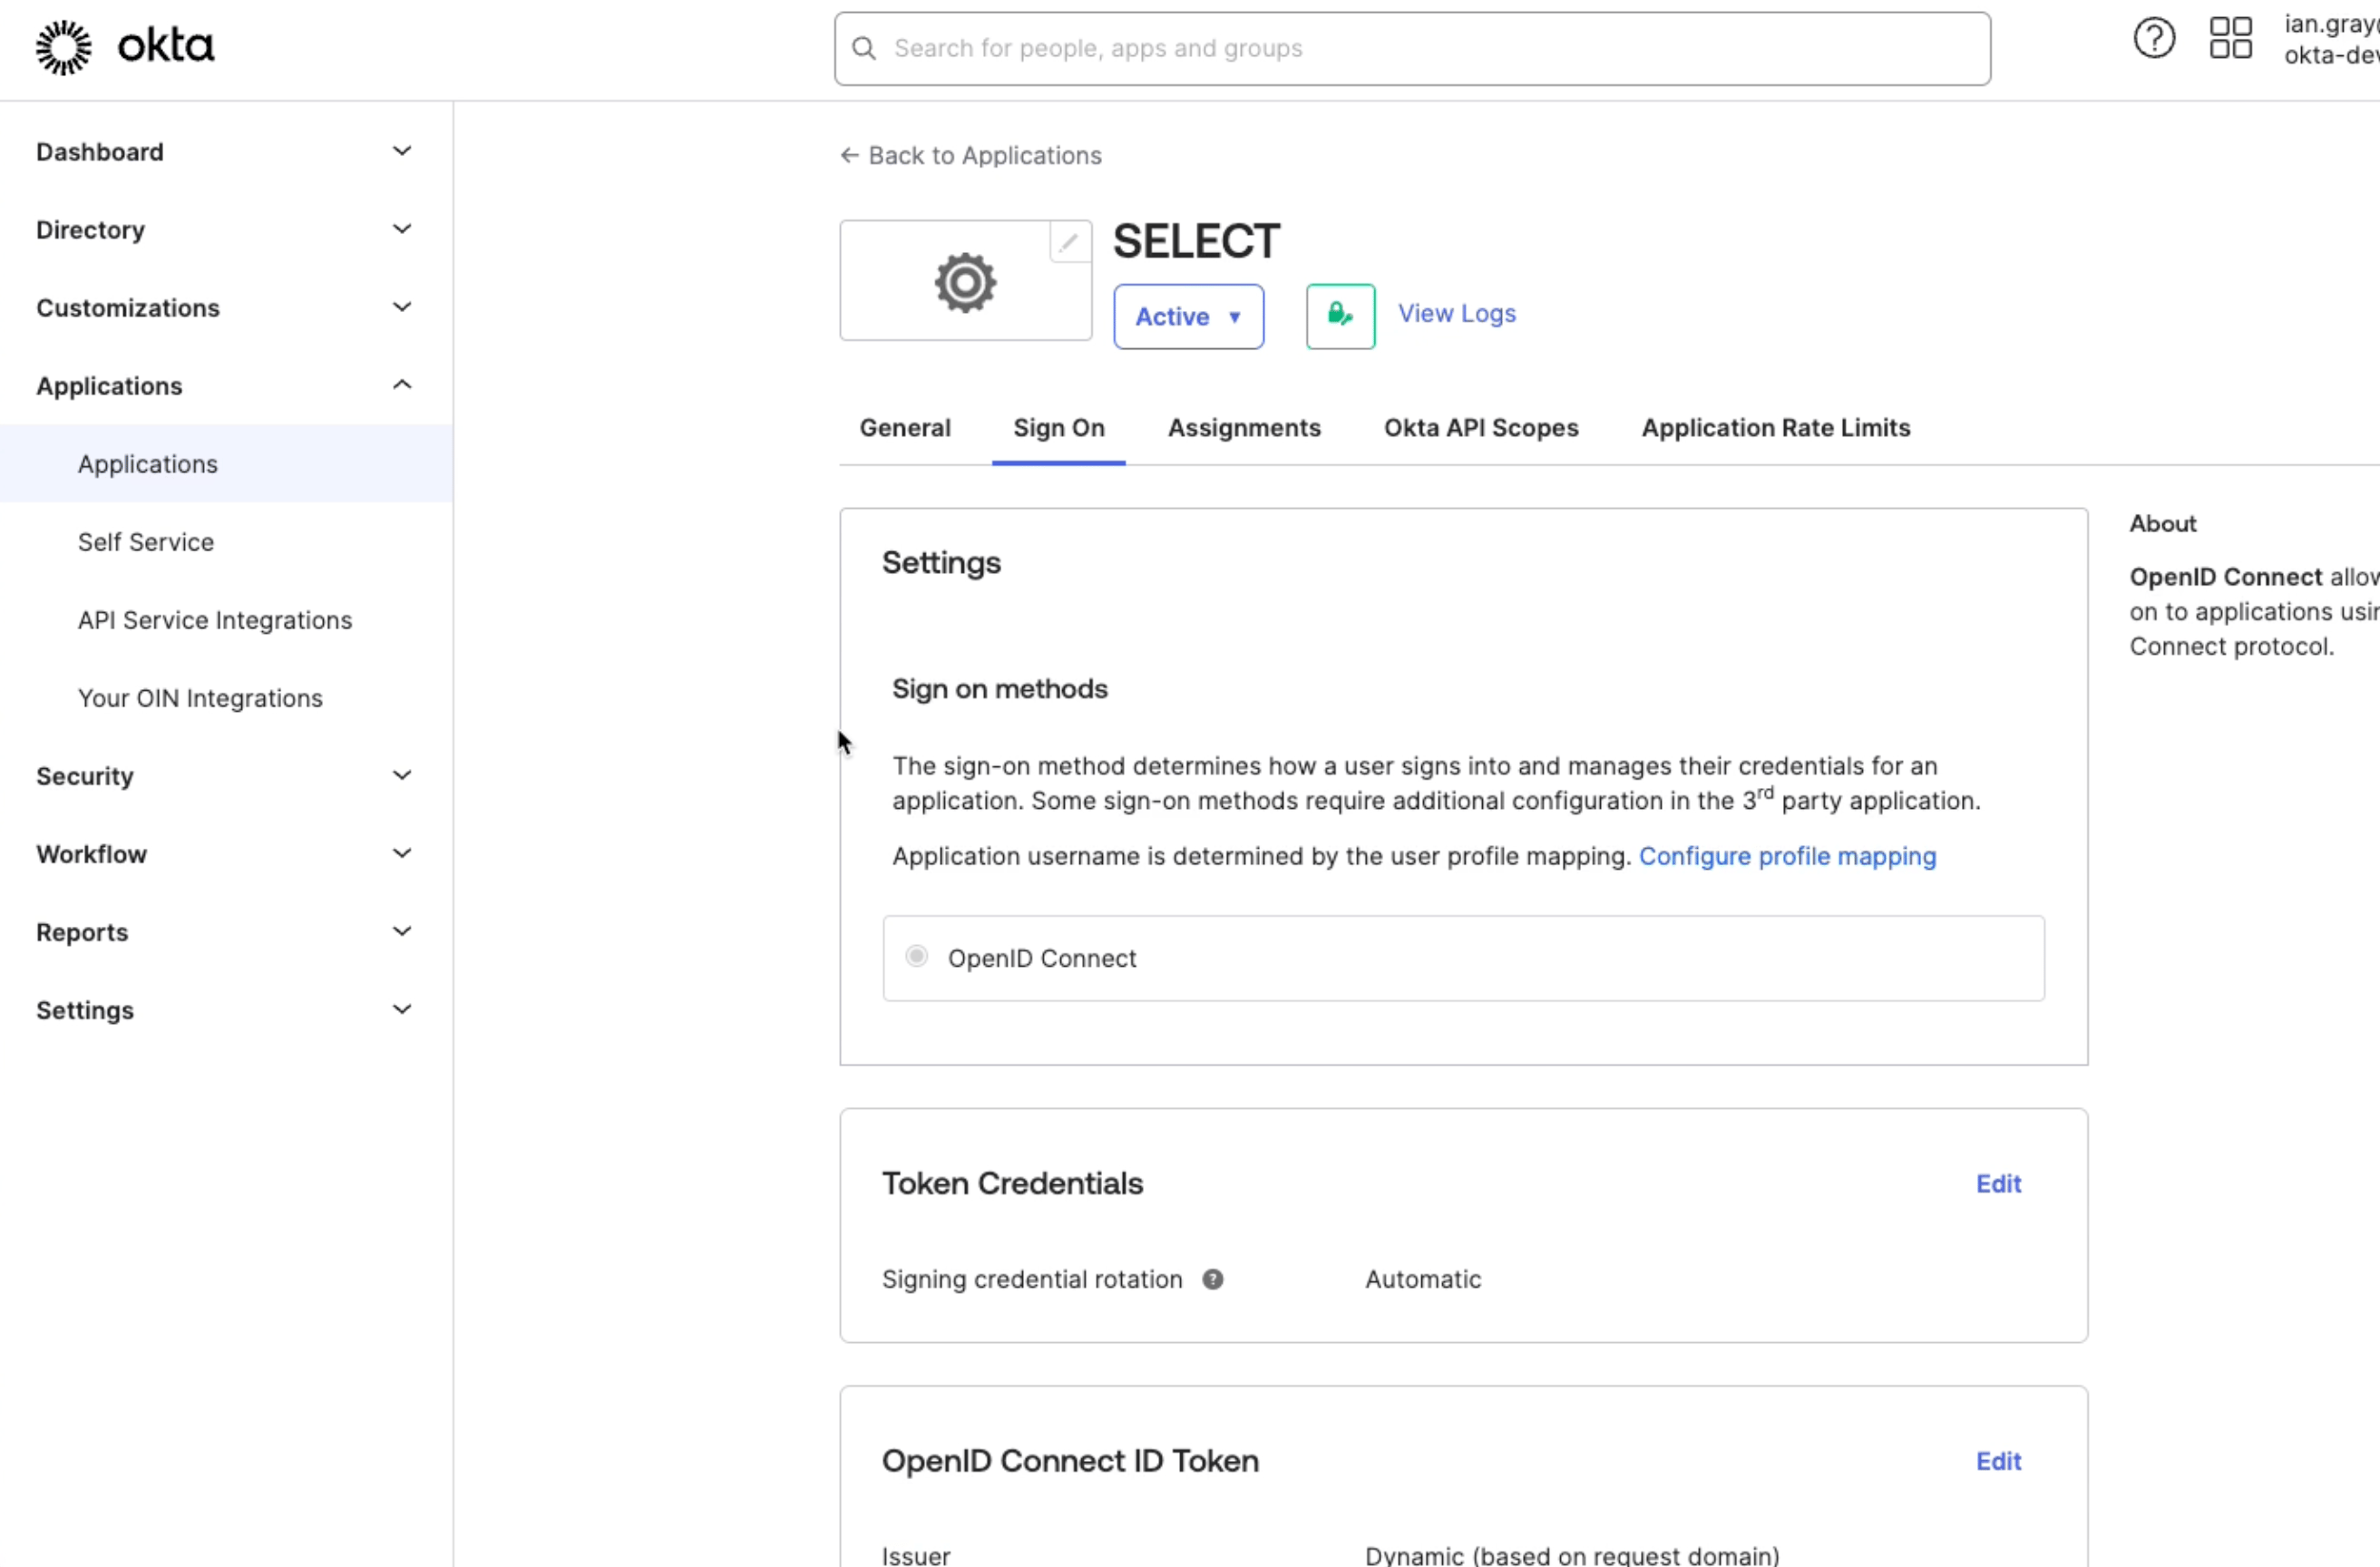
Task: Edit the Token Credentials section
Action: click(1998, 1184)
